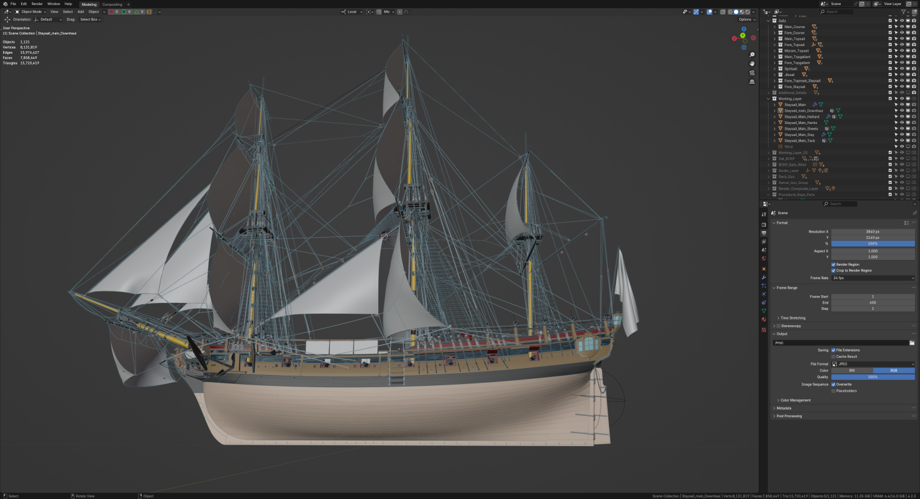Open the Tool properties tab icon
Viewport: 920px width, 499px height.
763,214
